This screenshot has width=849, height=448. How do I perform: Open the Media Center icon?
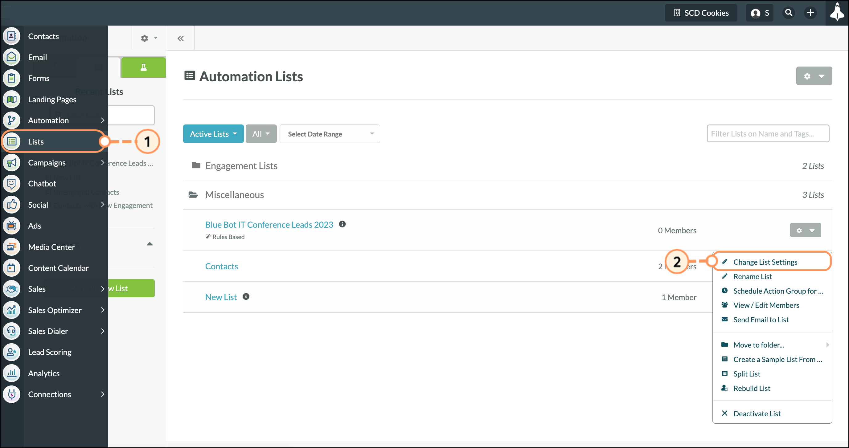tap(11, 247)
